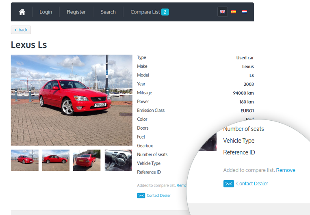Click the 'Doors' label
This screenshot has height=215, width=310.
[x=143, y=128]
